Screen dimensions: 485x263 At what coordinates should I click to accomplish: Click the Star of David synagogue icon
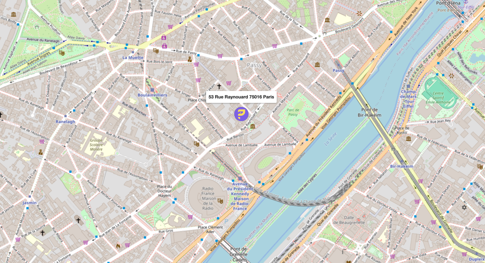pyautogui.click(x=464, y=207)
